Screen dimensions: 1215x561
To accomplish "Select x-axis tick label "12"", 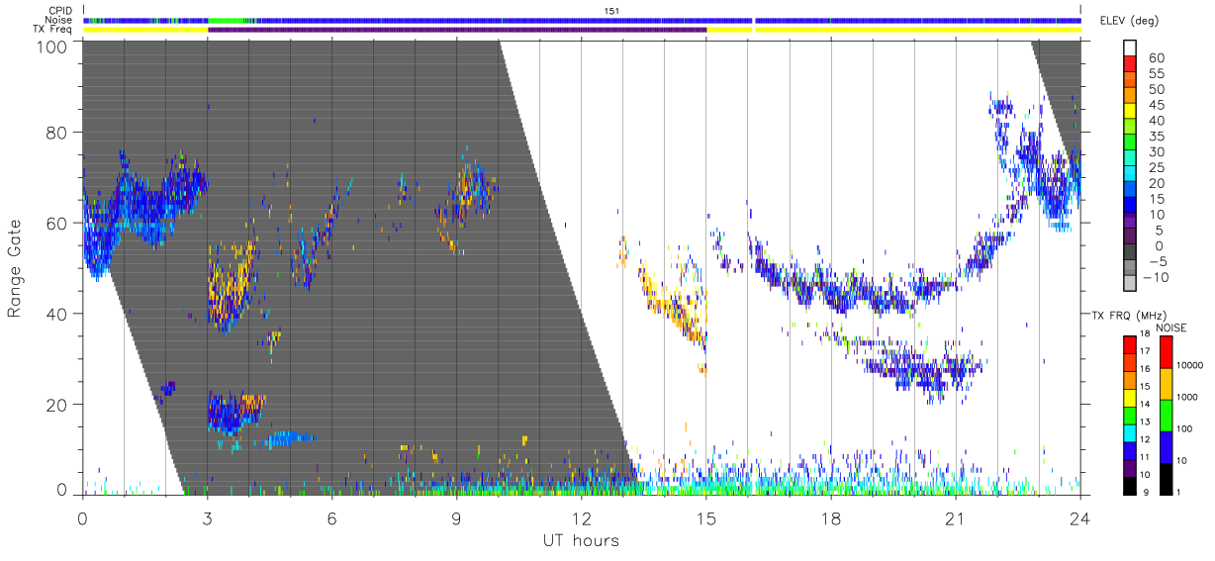I will (581, 517).
